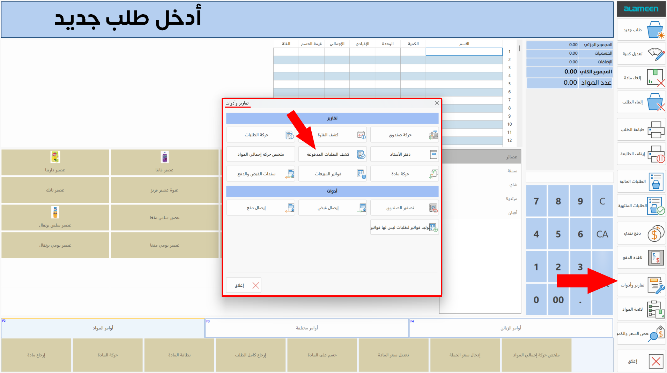Open items total movement summary in dialog

click(x=260, y=154)
